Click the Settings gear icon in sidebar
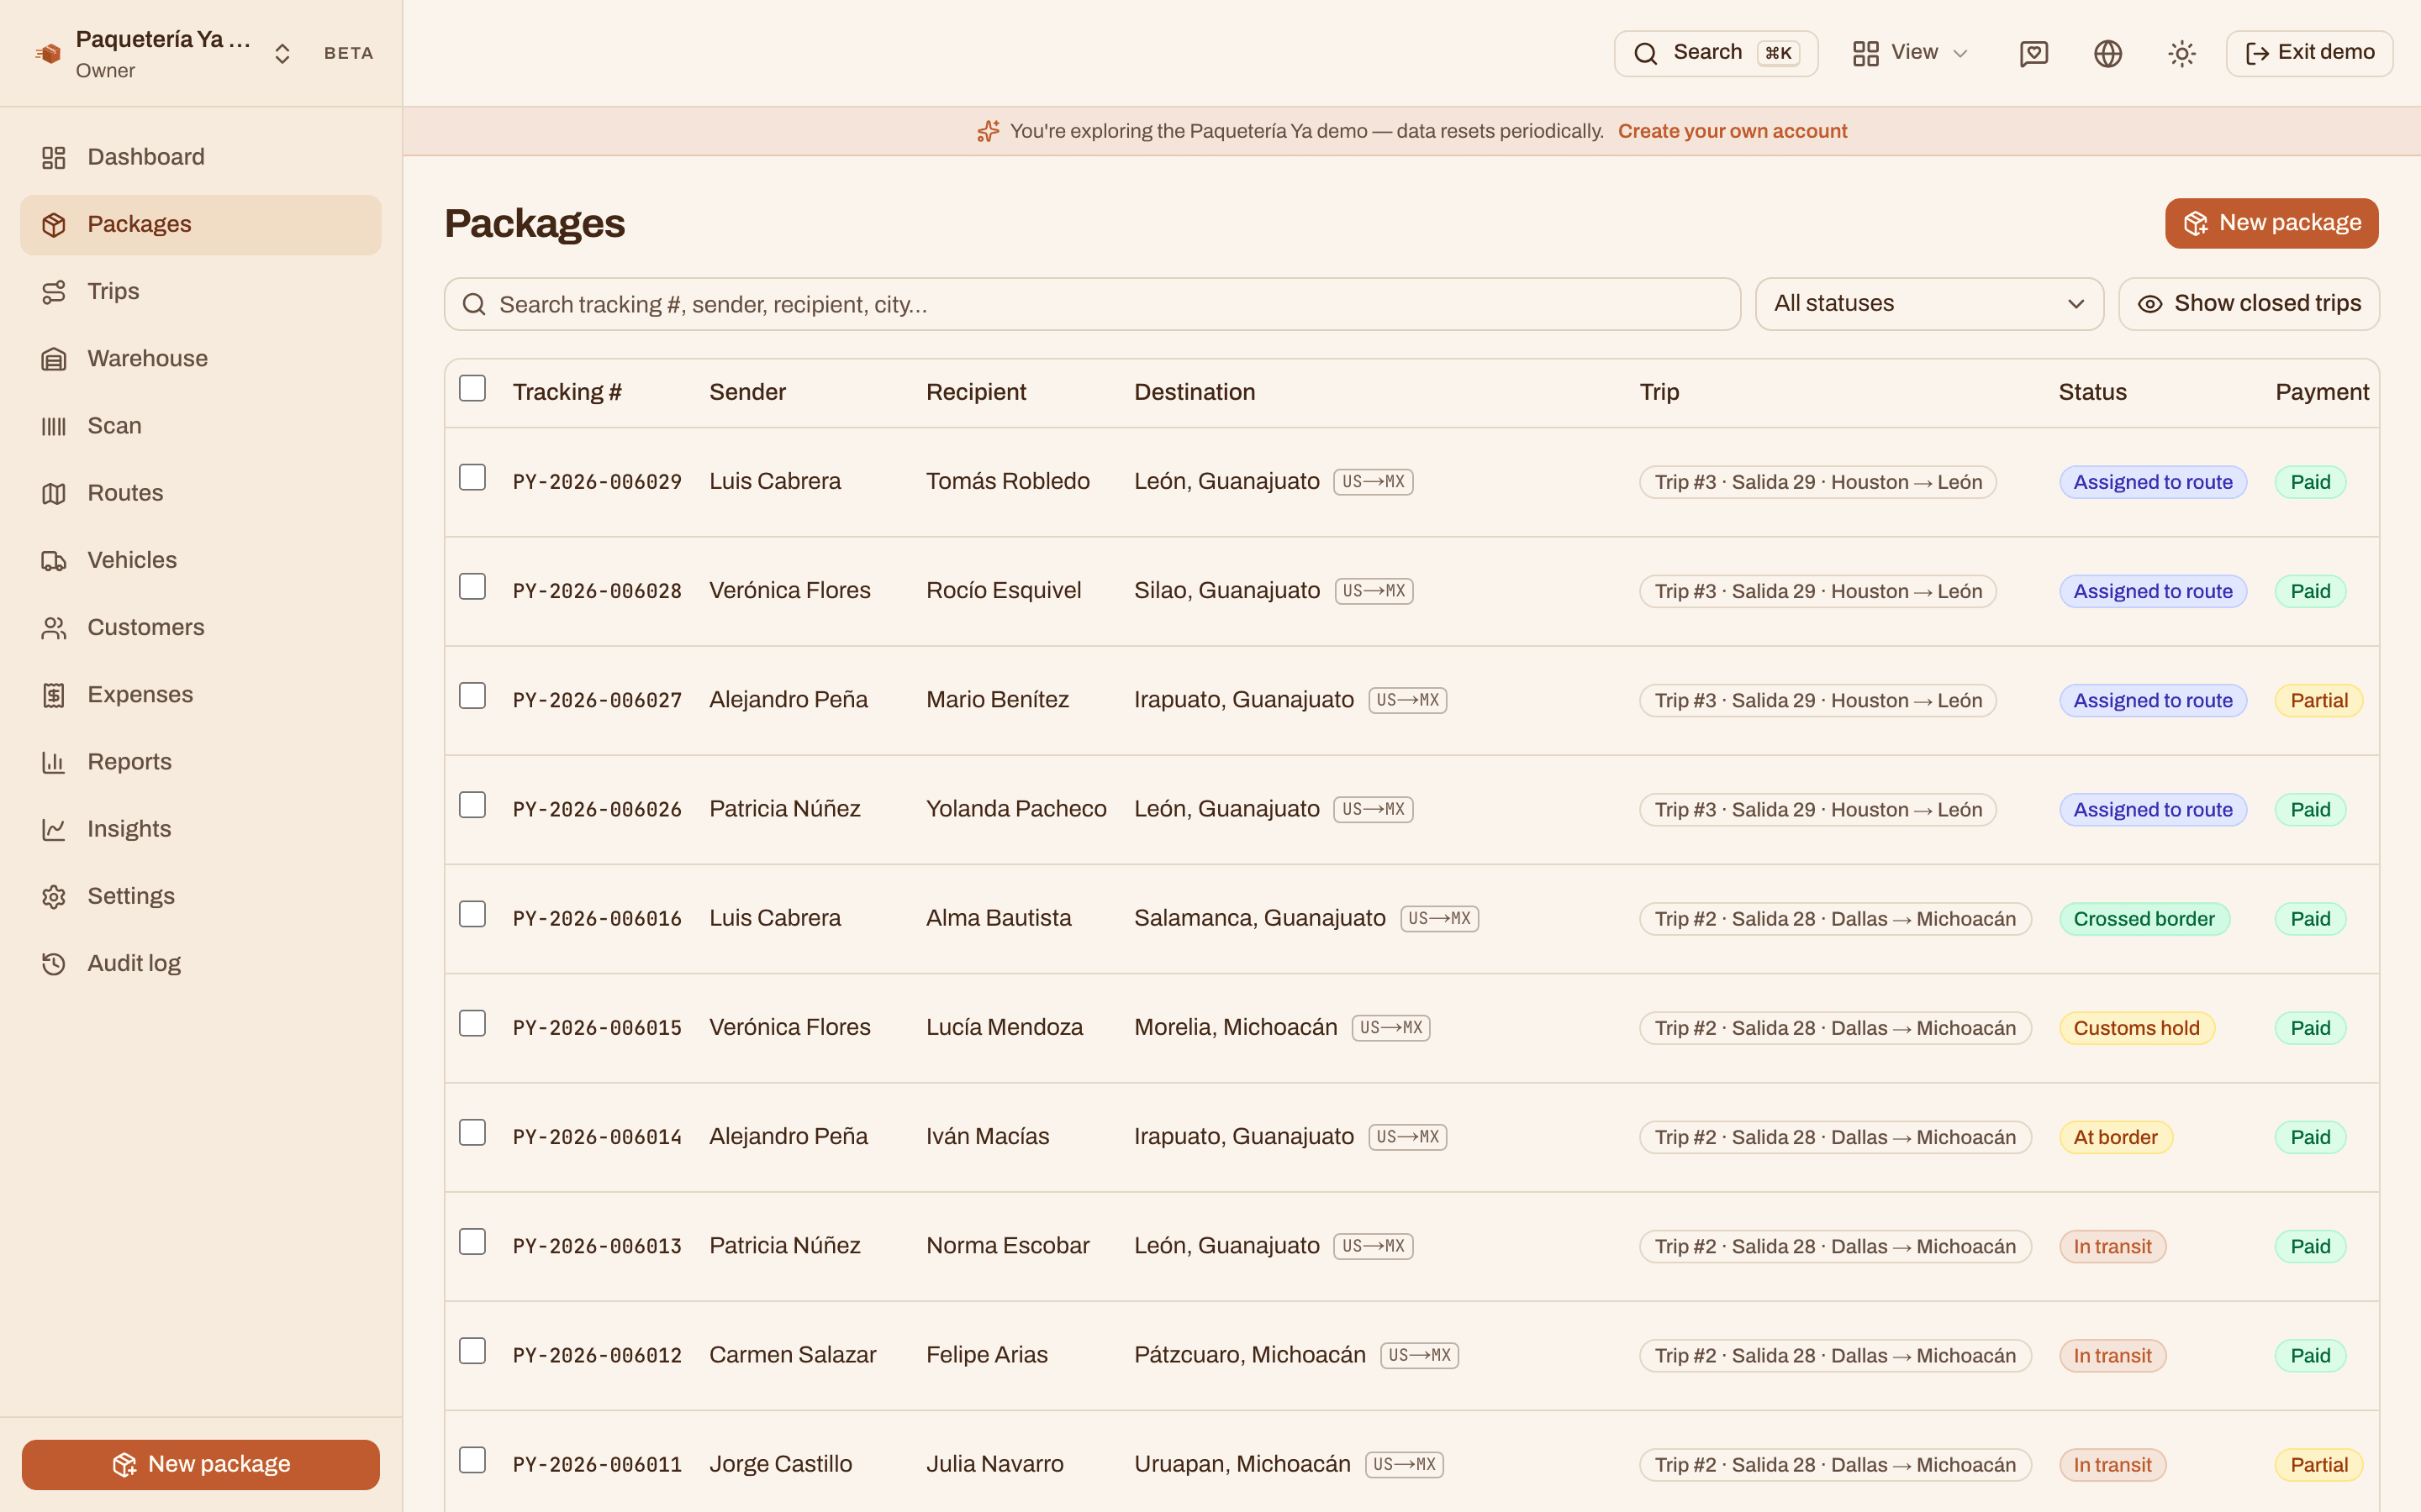This screenshot has height=1512, width=2421. pyautogui.click(x=54, y=896)
